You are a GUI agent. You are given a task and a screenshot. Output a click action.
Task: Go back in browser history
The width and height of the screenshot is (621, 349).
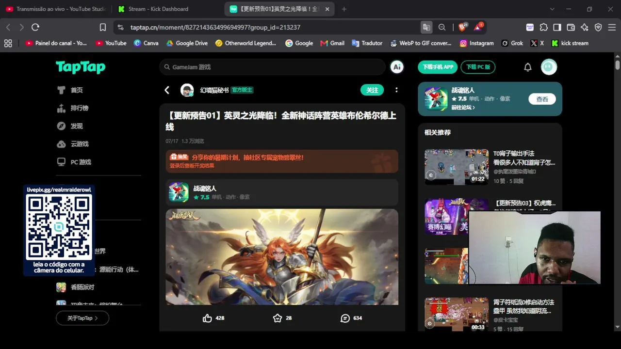click(x=8, y=27)
